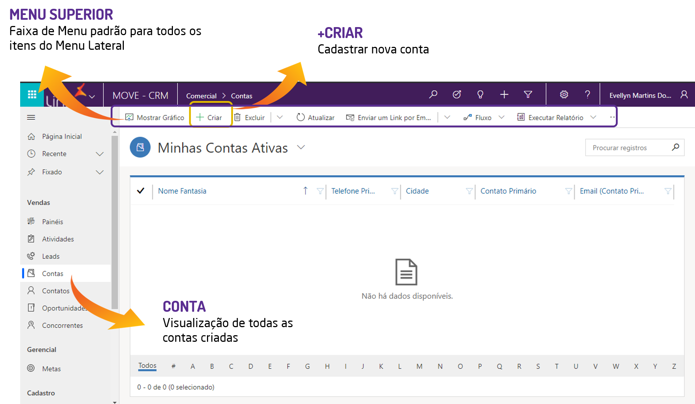Click the plus quick create icon
Image resolution: width=695 pixels, height=404 pixels.
click(504, 95)
